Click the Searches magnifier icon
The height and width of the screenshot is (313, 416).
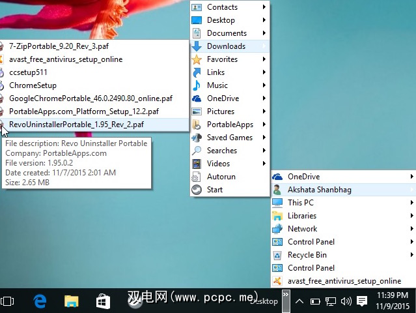[197, 151]
